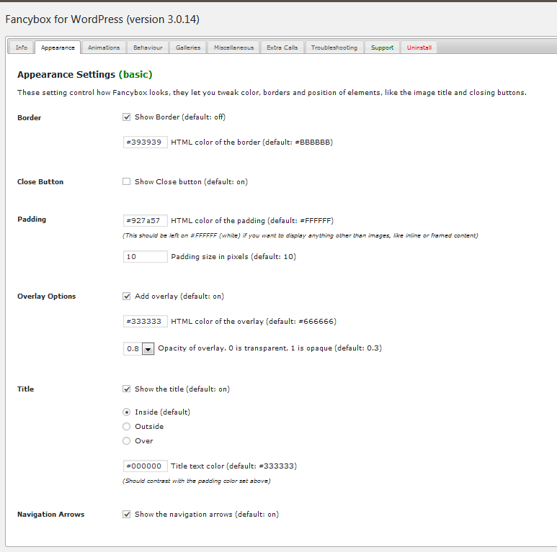Go to the Galleries tab
This screenshot has width=557, height=552.
(188, 47)
